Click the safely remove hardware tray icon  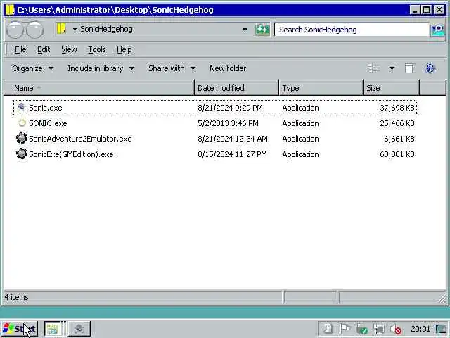361,329
